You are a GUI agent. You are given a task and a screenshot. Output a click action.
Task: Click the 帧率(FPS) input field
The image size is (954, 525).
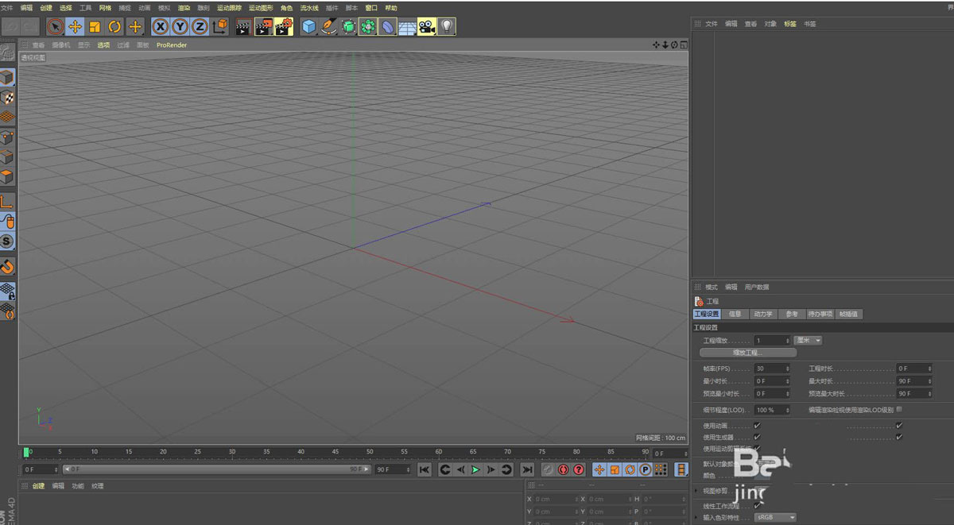tap(772, 369)
